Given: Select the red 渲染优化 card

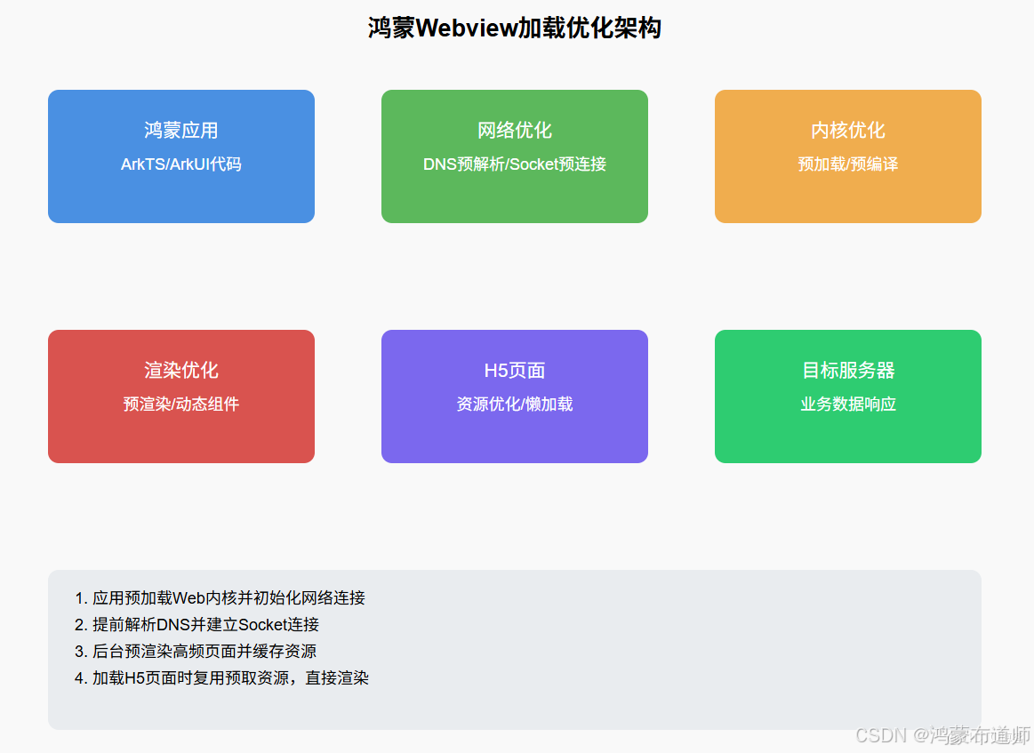Looking at the screenshot, I should point(181,397).
